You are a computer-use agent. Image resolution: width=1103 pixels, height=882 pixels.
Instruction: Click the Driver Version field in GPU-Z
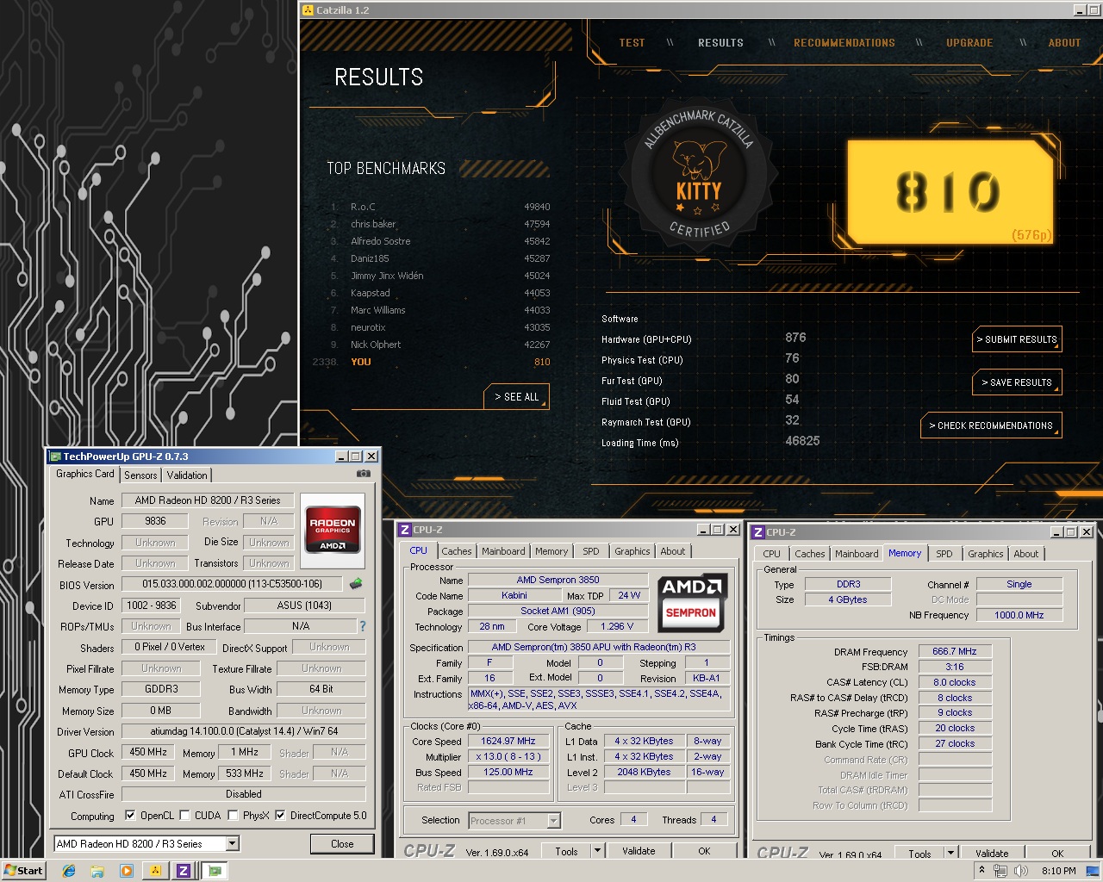244,731
